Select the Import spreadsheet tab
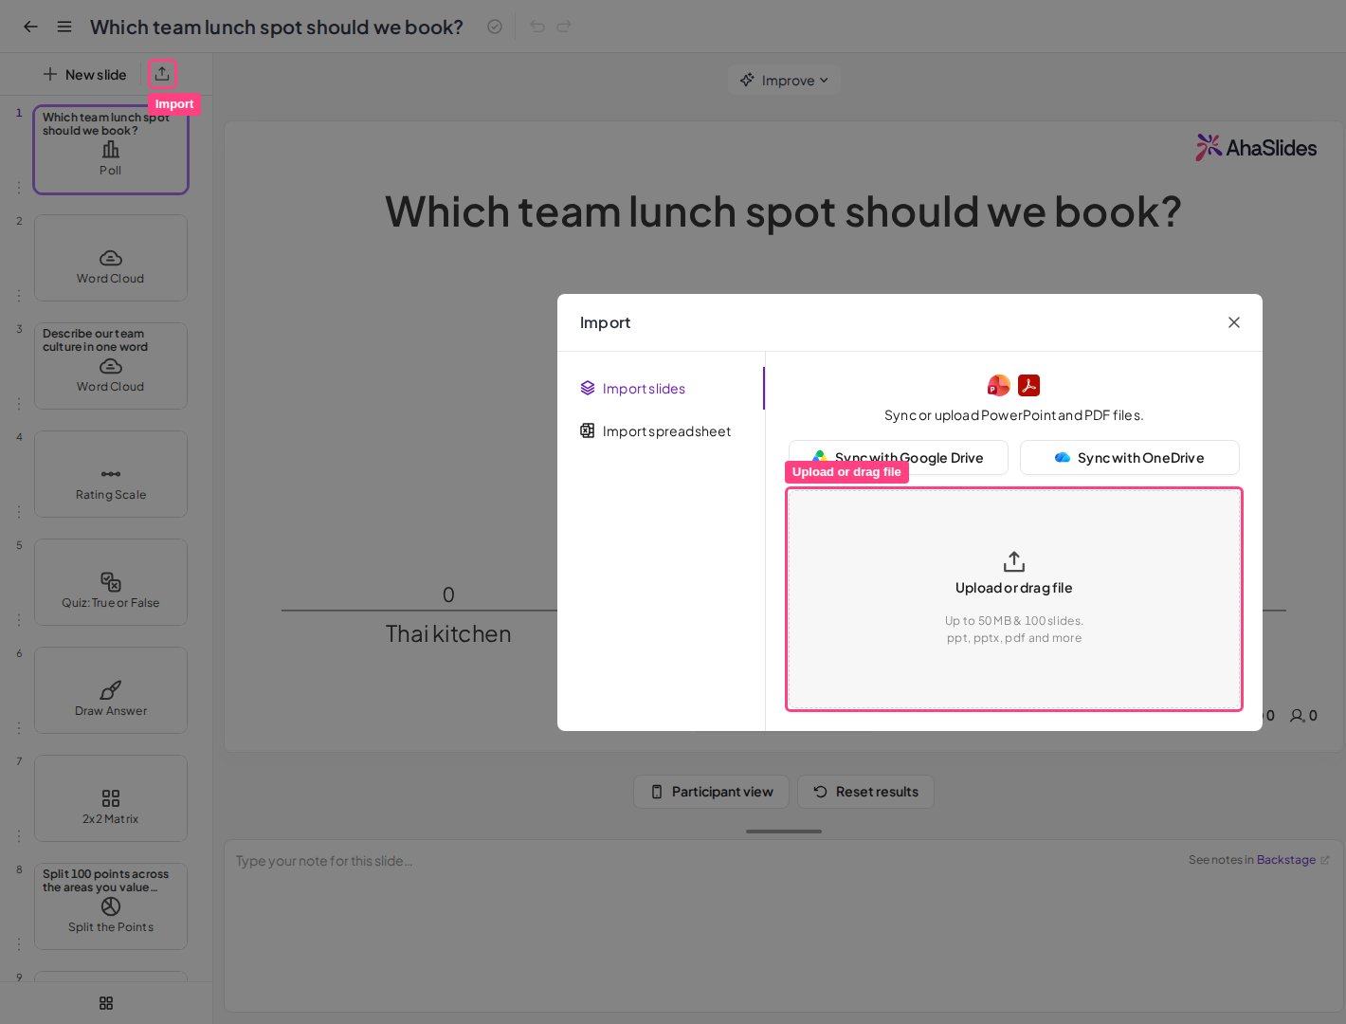The height and width of the screenshot is (1024, 1346). click(661, 431)
